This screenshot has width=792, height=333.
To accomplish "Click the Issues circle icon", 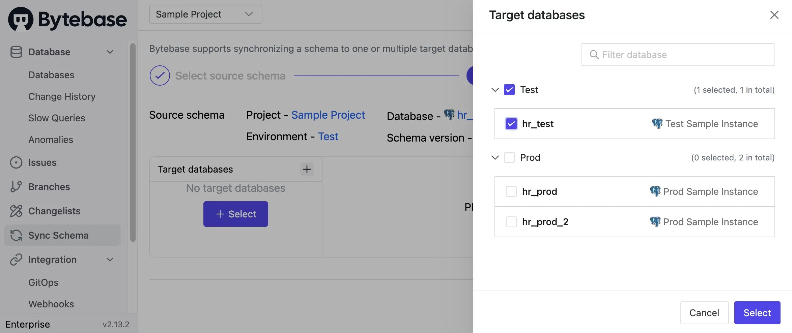I will point(16,162).
